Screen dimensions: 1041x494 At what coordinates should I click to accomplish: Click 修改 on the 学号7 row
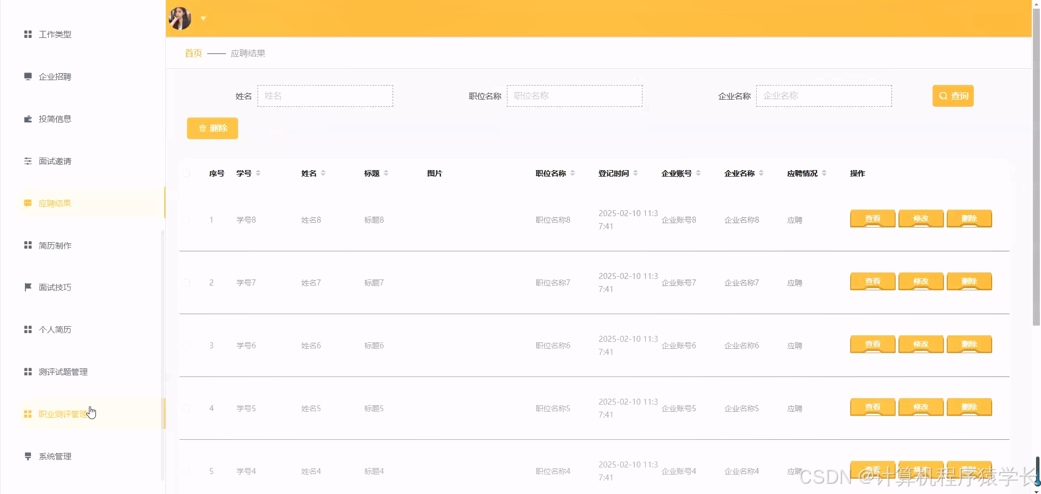[920, 281]
